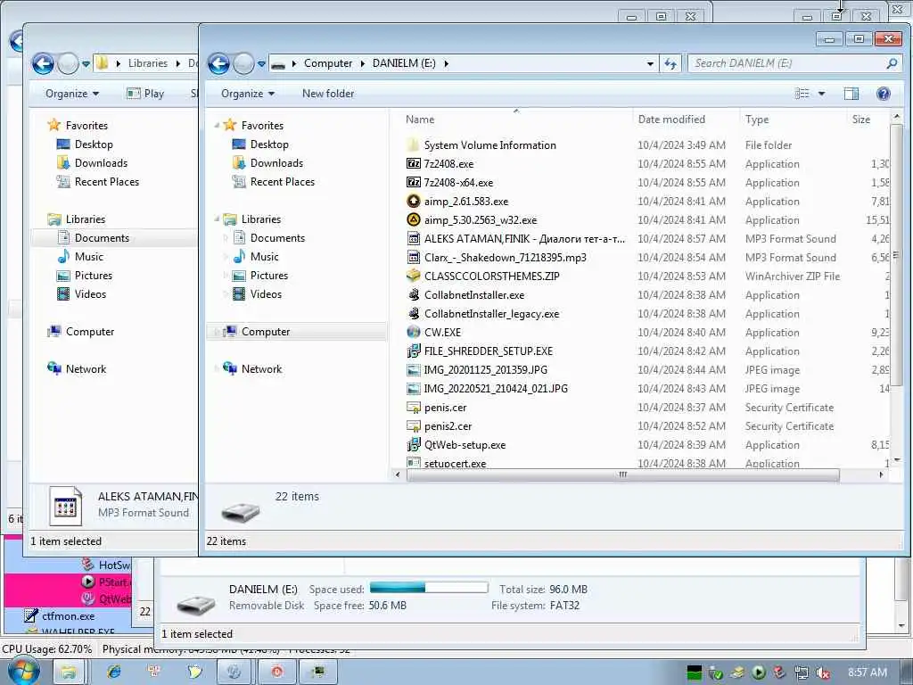913x685 pixels.
Task: Select the aimp_2.61.583.exe icon
Action: point(414,201)
